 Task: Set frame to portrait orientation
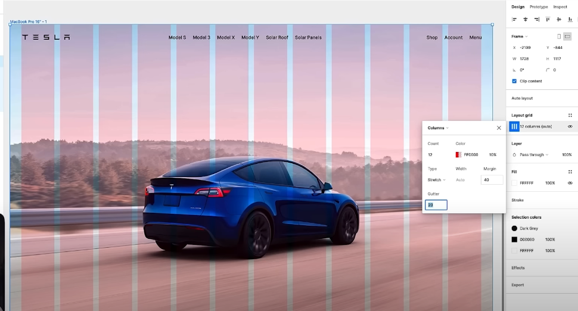coord(559,36)
